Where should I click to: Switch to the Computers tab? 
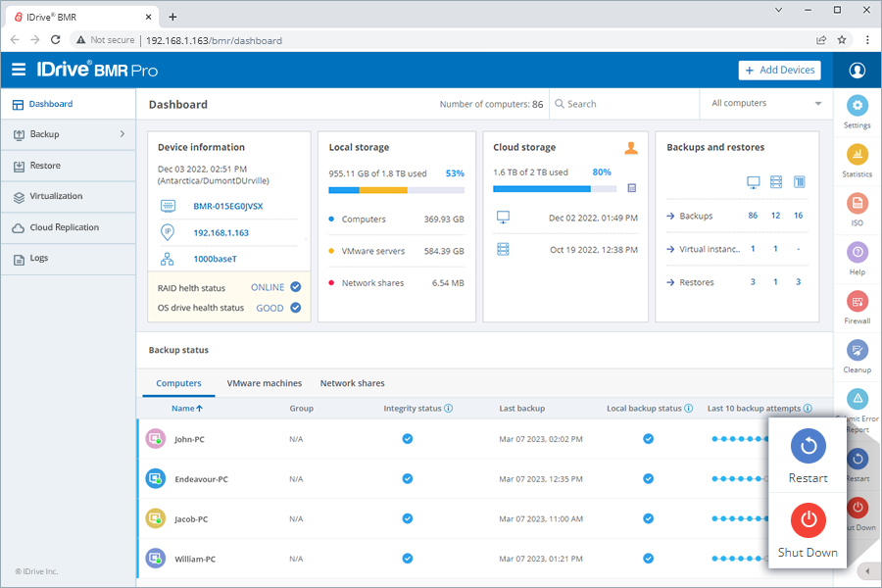(x=178, y=383)
